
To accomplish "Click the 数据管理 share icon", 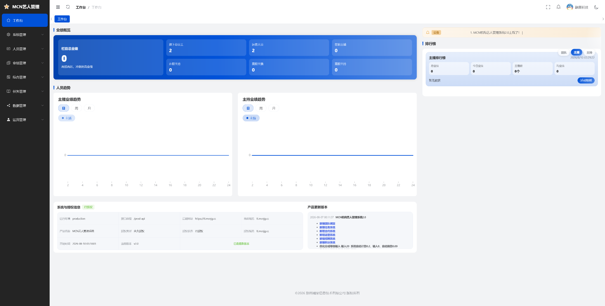I will 9,105.
